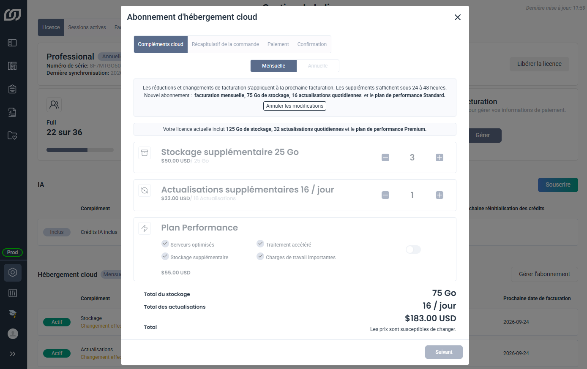The height and width of the screenshot is (369, 587).
Task: Click the Full users icon
Action: point(54,105)
